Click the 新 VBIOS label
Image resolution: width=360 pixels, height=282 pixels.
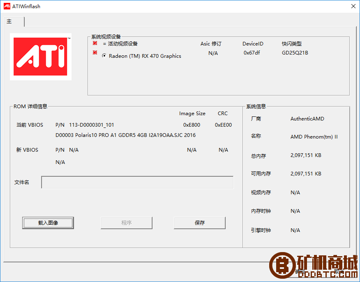[x=27, y=150]
